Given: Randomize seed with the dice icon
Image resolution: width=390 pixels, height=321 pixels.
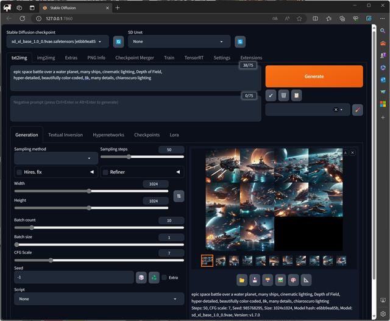Looking at the screenshot, I should pyautogui.click(x=141, y=277).
